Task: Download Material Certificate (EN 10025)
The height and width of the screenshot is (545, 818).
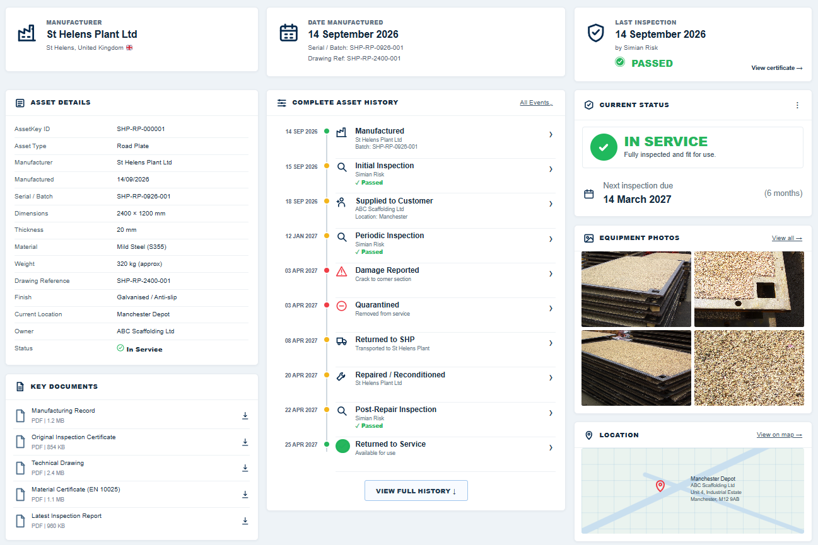Action: coord(245,494)
